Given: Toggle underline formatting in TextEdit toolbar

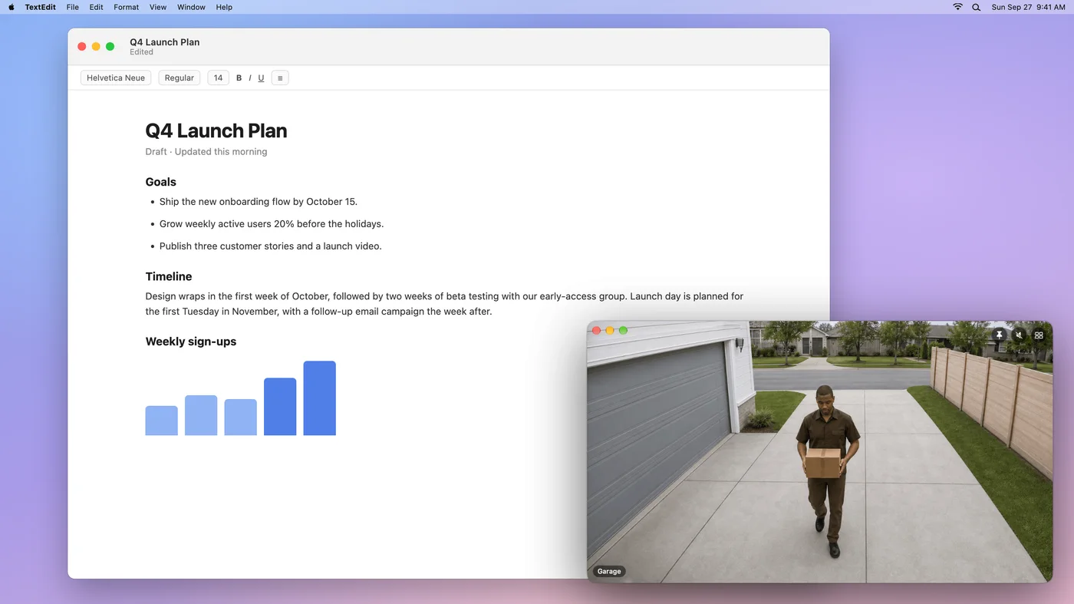Looking at the screenshot, I should [x=261, y=78].
